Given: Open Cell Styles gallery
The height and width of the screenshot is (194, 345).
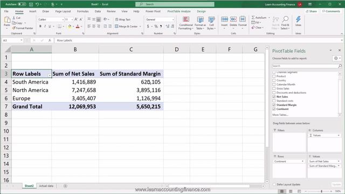Looking at the screenshot, I should tap(211, 23).
